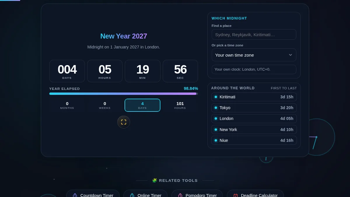This screenshot has height=197, width=350.
Task: Click the Online Timer stopwatch icon
Action: (132, 196)
